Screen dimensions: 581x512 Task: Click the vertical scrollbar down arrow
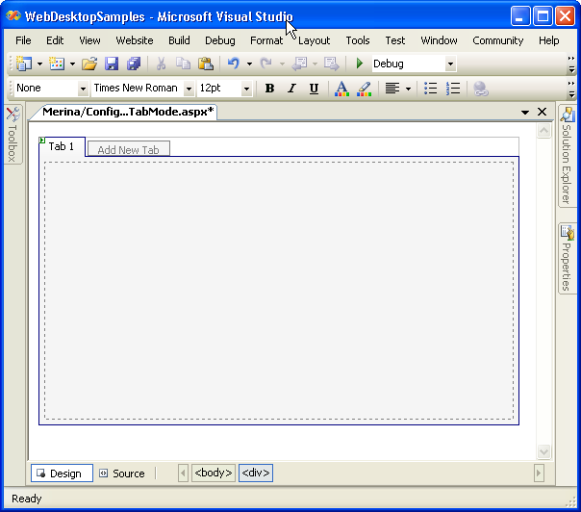544,451
